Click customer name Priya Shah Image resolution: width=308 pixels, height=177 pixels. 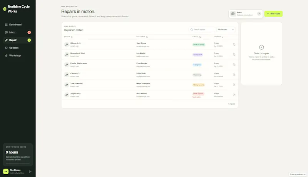click(141, 73)
